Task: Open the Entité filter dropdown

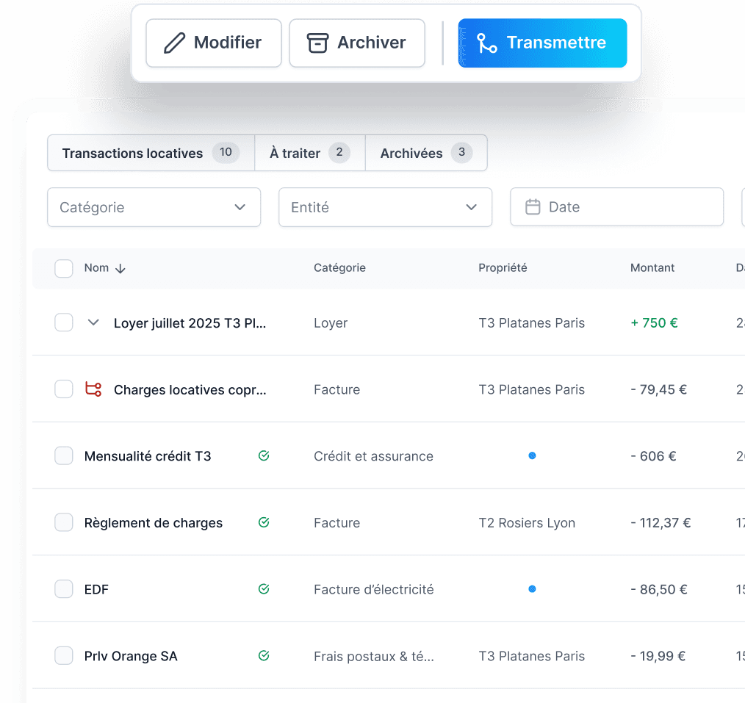Action: (385, 207)
